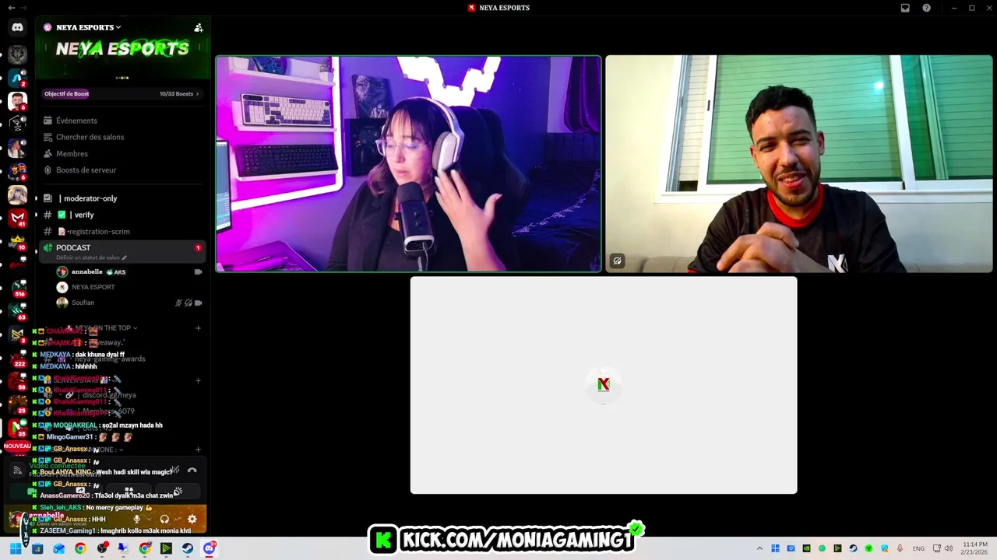This screenshot has height=560, width=997.
Task: Open the server showing badge 516
Action: [x=17, y=289]
